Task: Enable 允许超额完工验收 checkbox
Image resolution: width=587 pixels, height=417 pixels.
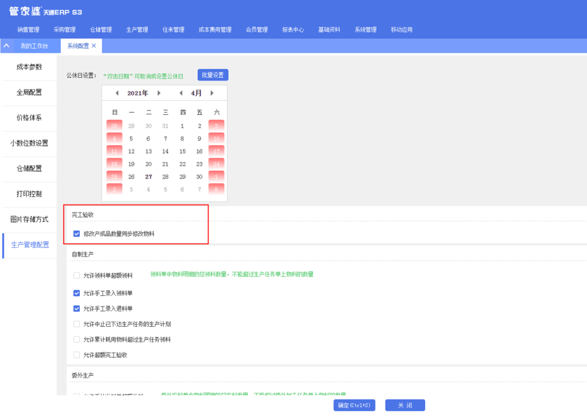Action: click(x=77, y=355)
